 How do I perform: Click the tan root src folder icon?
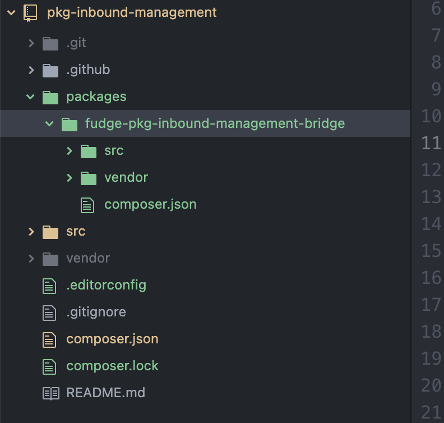tap(50, 232)
